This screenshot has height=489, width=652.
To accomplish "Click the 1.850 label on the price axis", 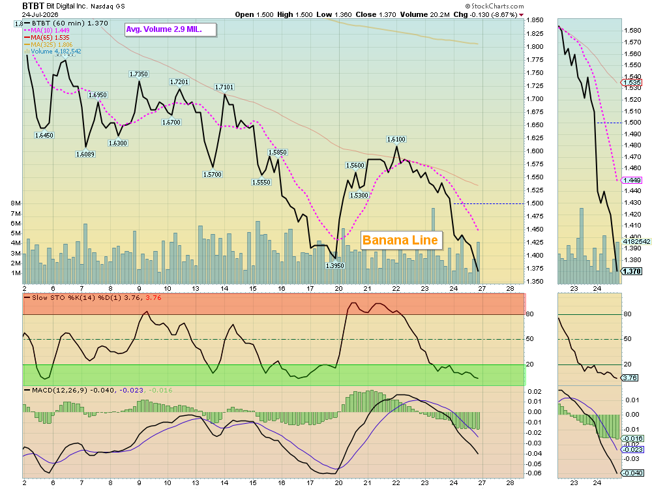I will click(535, 20).
